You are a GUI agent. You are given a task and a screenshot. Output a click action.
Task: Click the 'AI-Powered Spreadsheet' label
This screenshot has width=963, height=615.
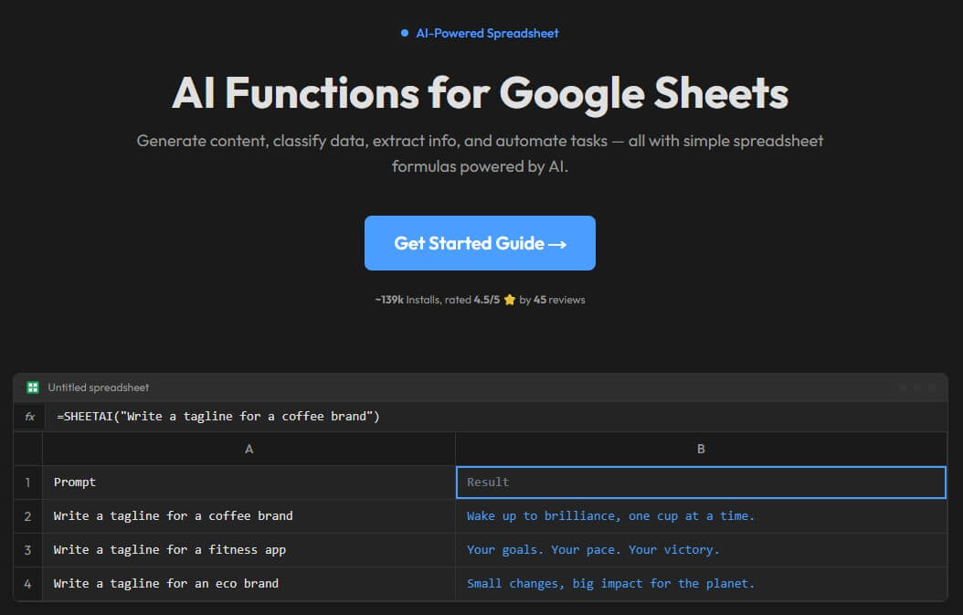point(487,33)
